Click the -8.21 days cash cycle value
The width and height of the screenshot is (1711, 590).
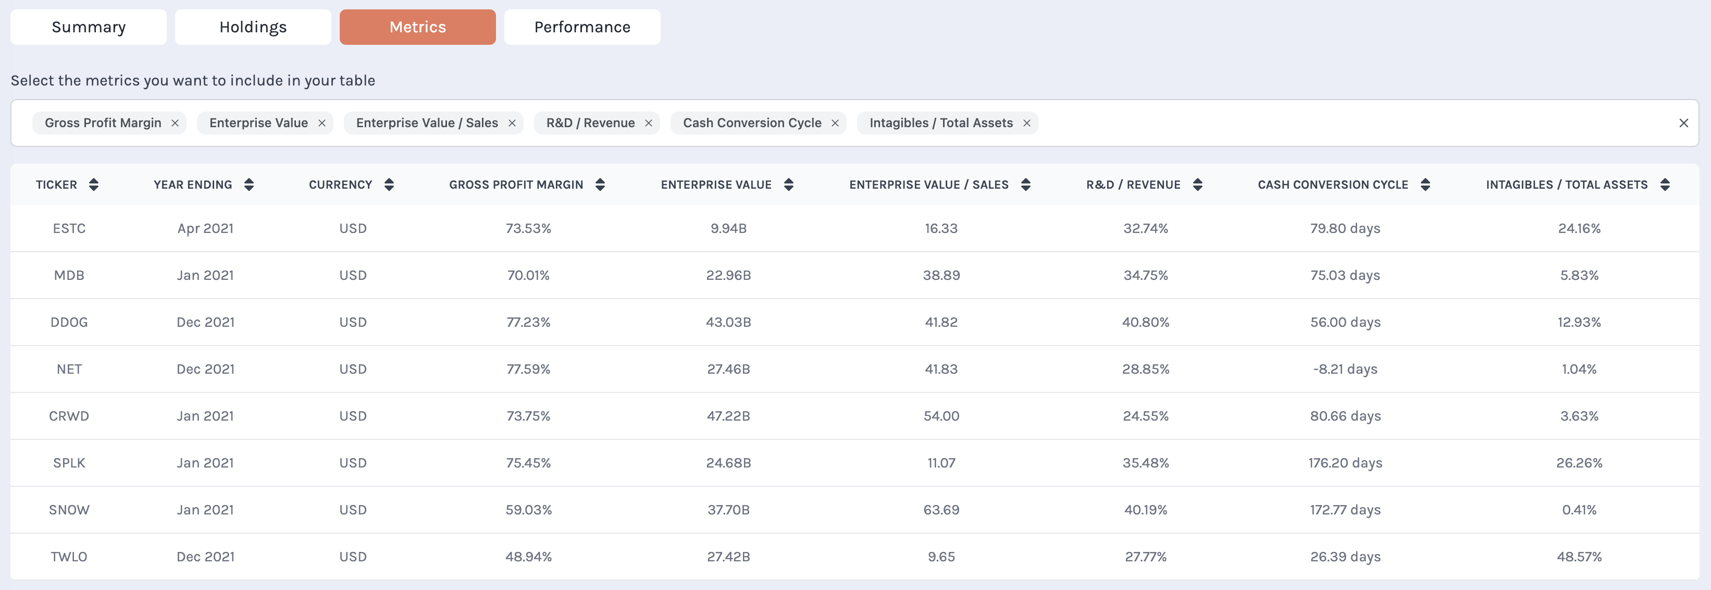click(1345, 369)
